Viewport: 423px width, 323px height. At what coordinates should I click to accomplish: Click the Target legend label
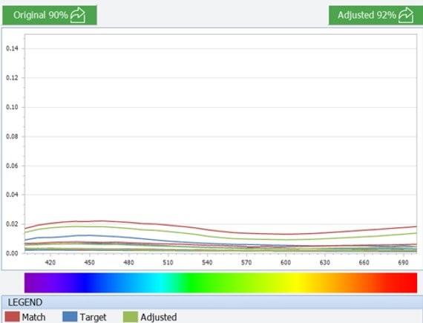pyautogui.click(x=93, y=317)
